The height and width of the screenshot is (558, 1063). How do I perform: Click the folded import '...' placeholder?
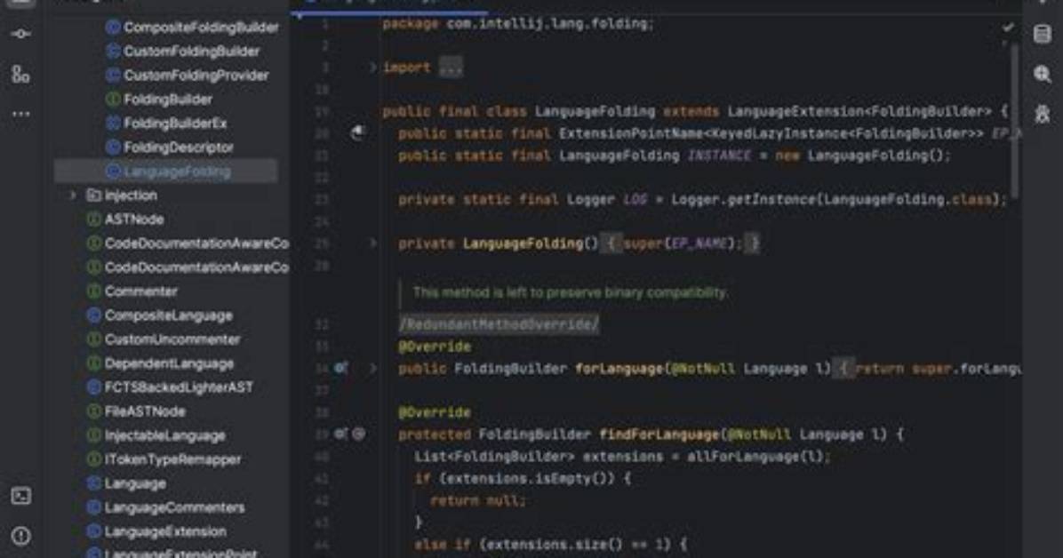click(451, 68)
